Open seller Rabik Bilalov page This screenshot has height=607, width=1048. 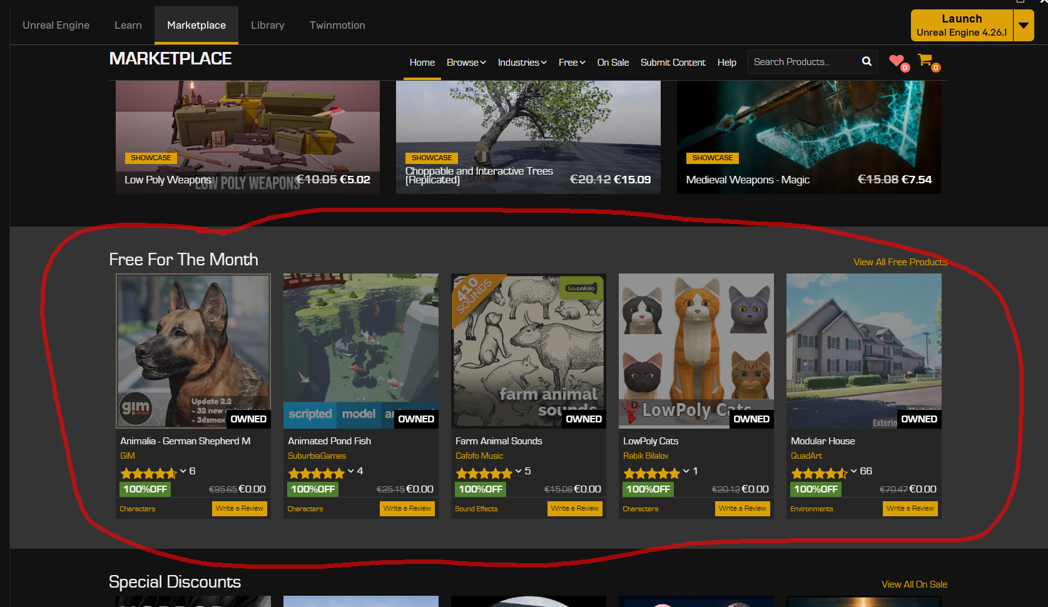646,456
